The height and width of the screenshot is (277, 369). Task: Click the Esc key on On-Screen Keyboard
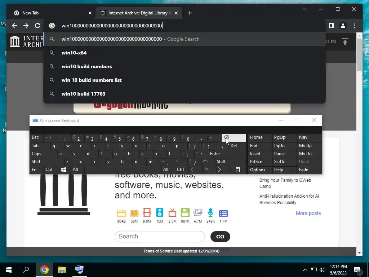(x=36, y=137)
